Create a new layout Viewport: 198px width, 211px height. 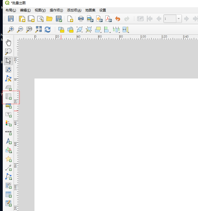click(22, 19)
